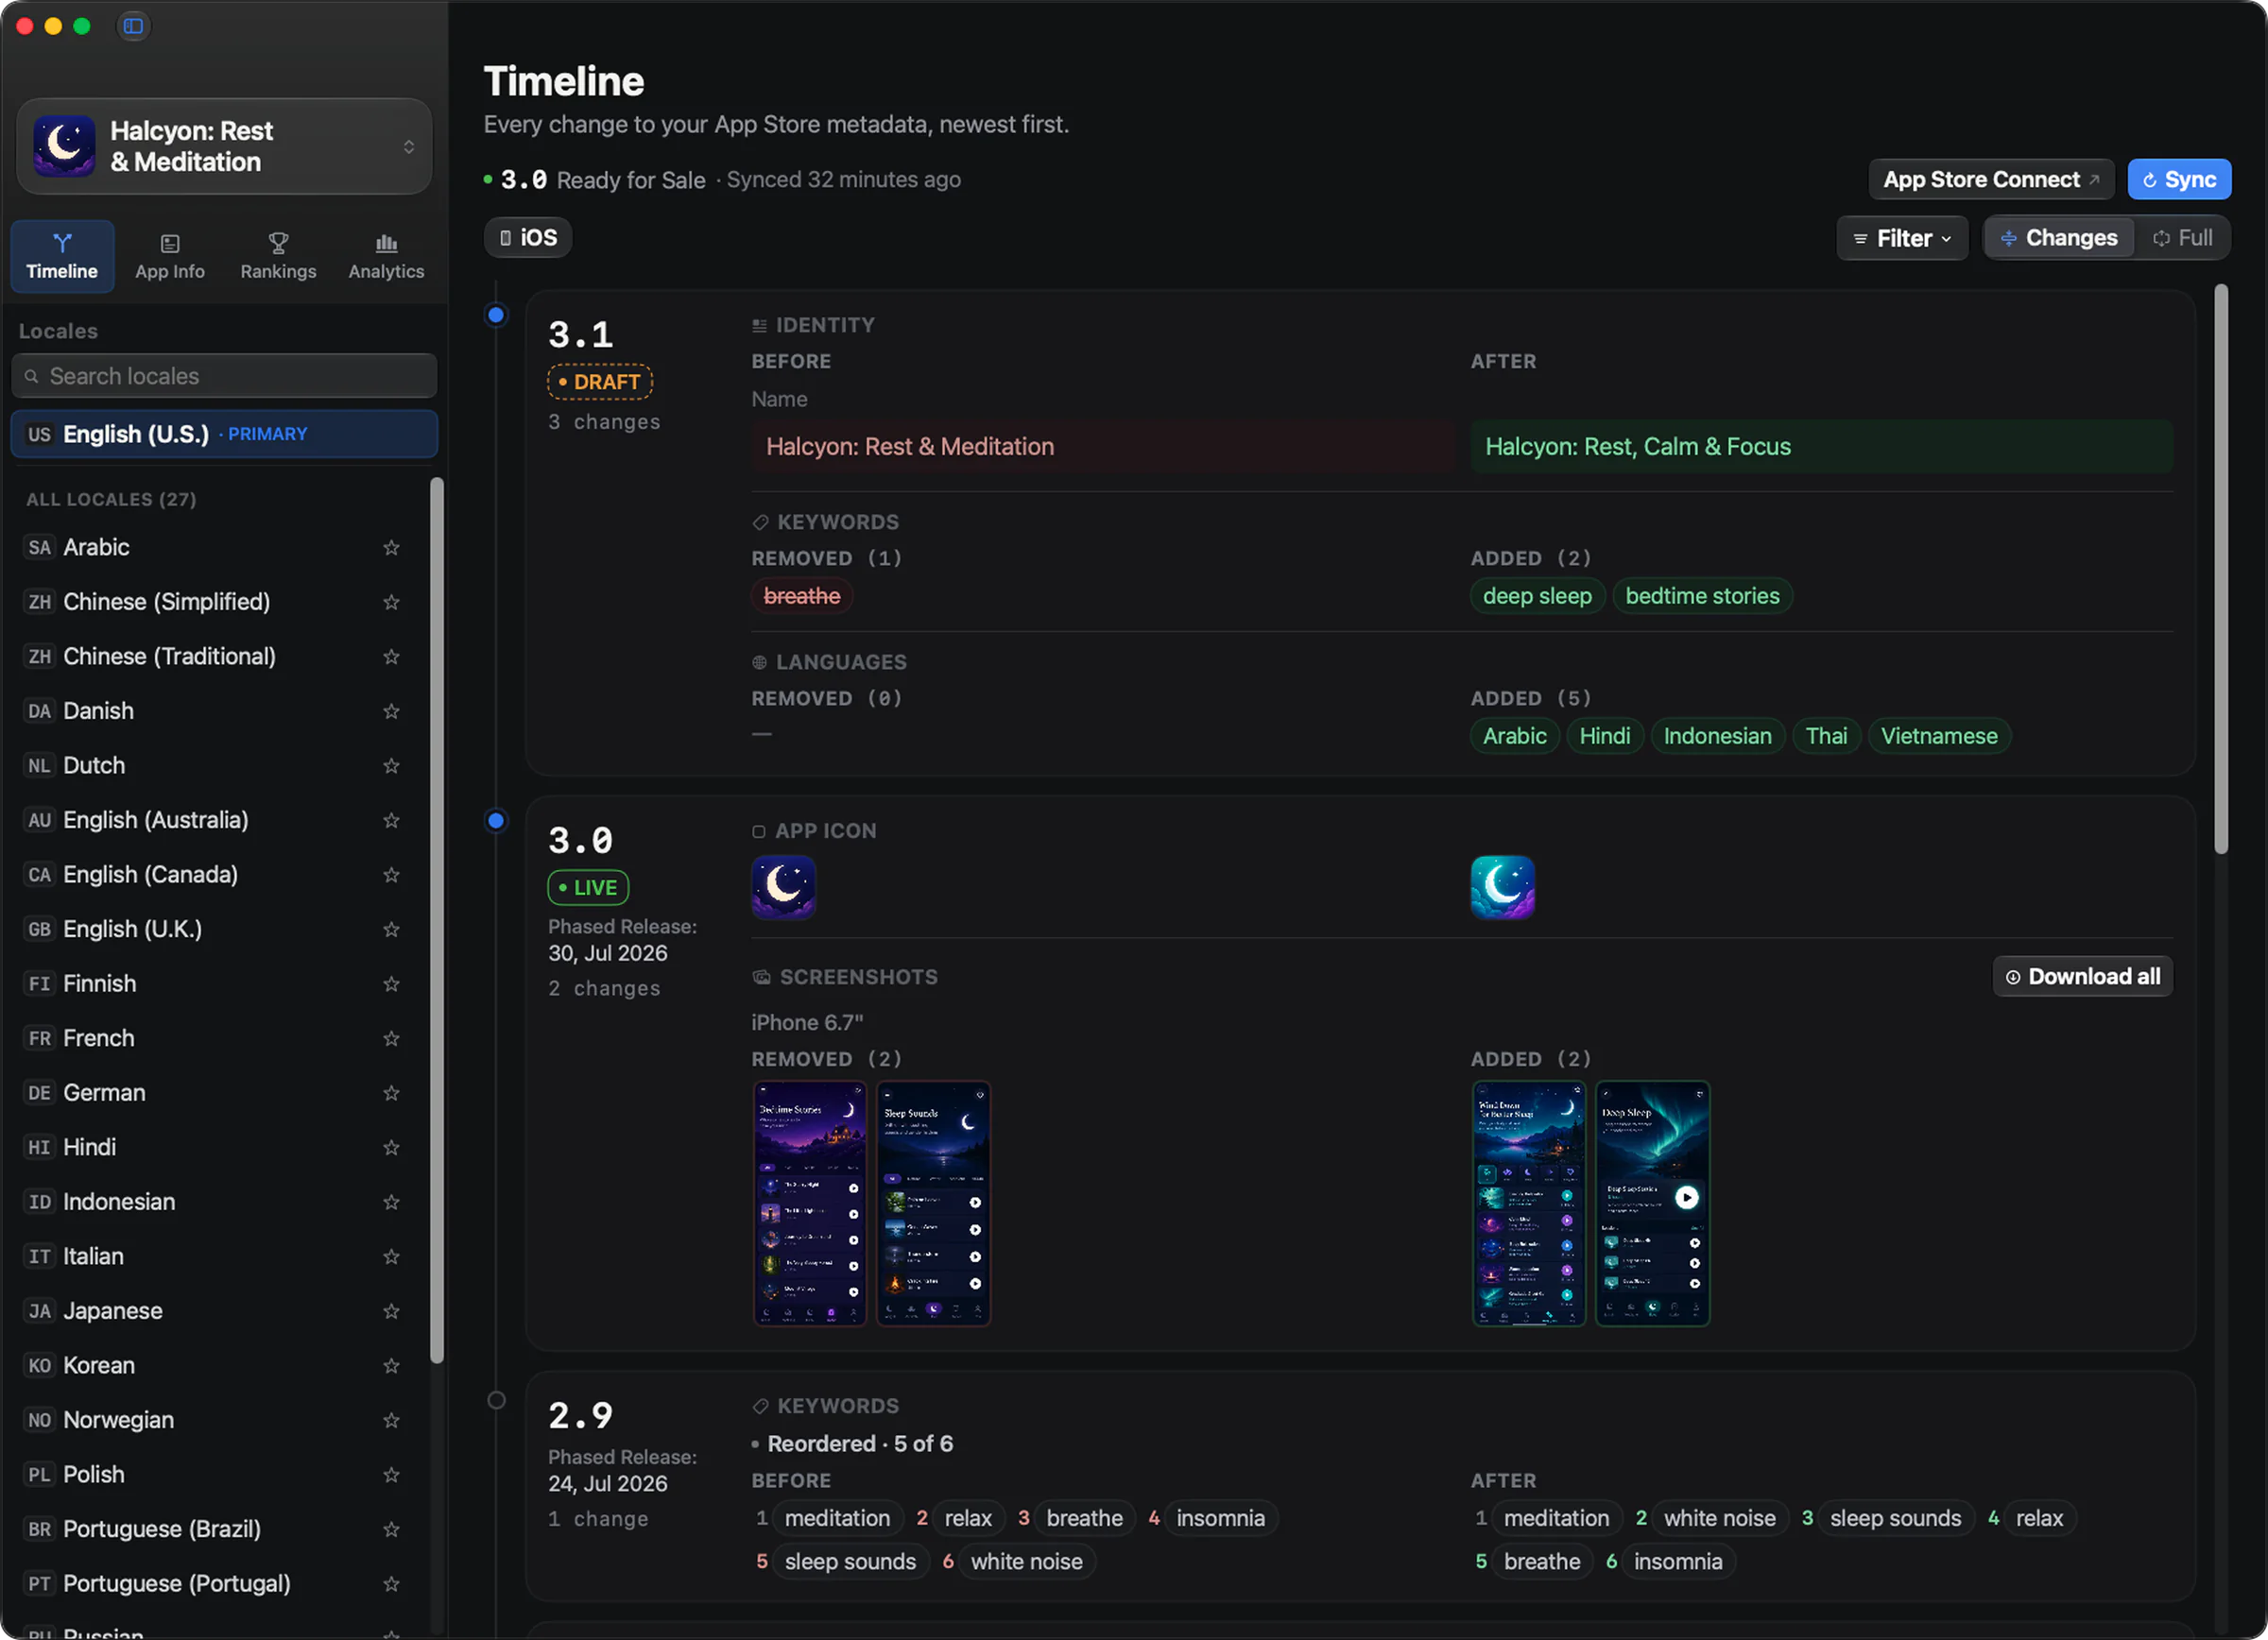Click the Italian locale star icon

[x=391, y=1257]
